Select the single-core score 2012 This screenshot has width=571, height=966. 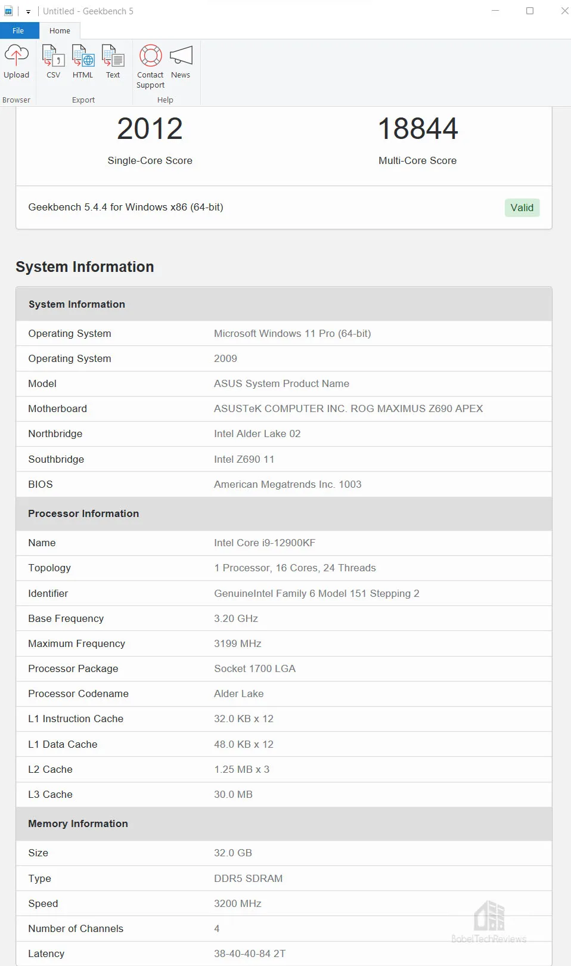(x=150, y=129)
